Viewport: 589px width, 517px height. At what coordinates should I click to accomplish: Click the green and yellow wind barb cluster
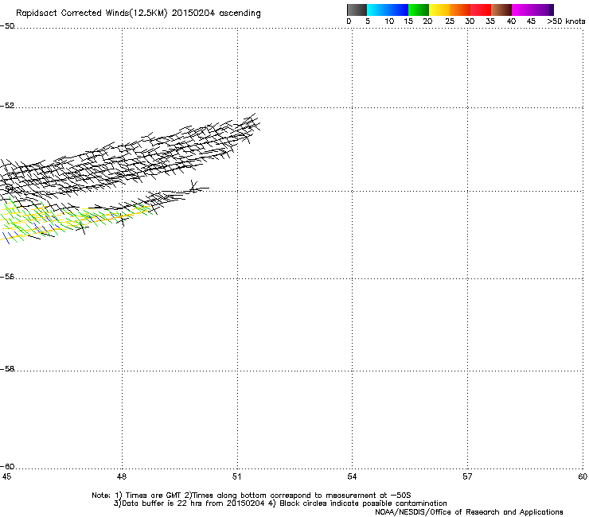(75, 220)
